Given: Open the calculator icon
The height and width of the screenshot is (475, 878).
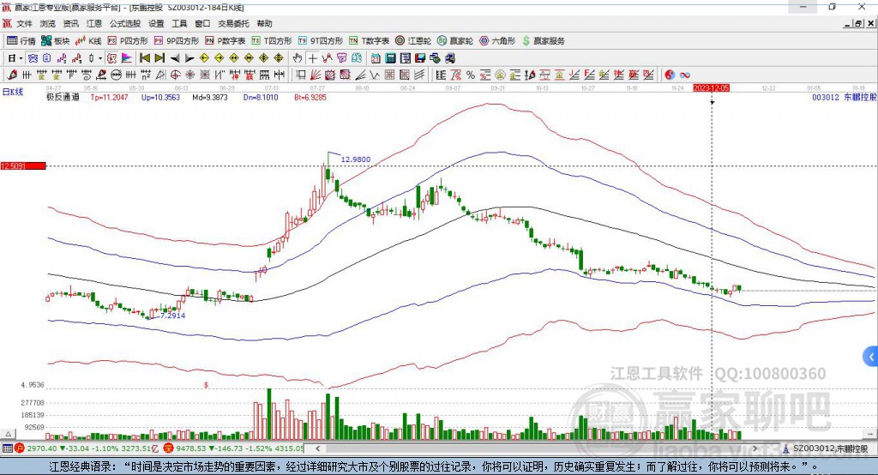Looking at the screenshot, I should [390, 58].
